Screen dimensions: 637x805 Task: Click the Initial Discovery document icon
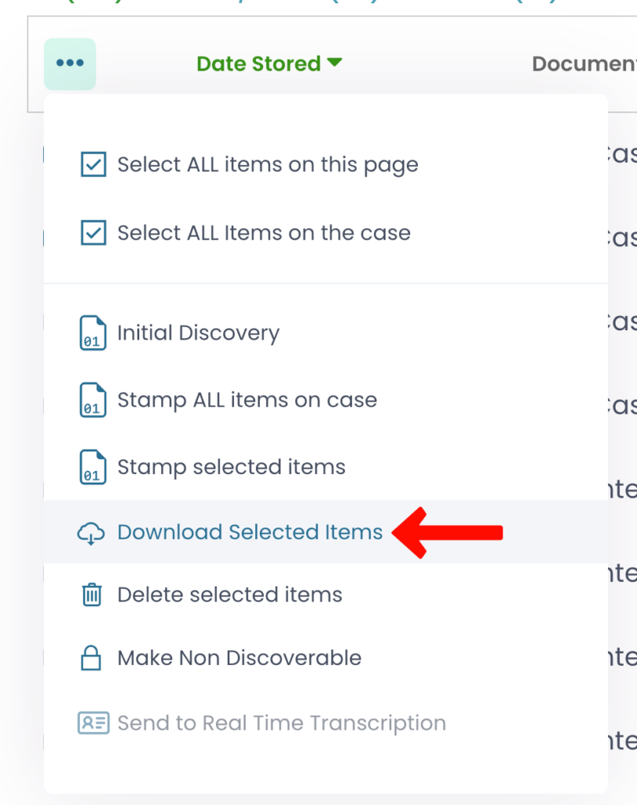[93, 333]
